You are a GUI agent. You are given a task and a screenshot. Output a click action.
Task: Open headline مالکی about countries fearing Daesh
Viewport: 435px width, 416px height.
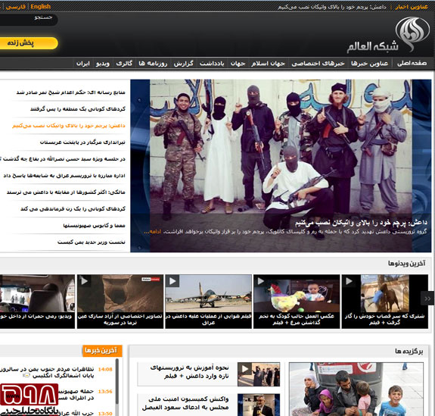66,192
